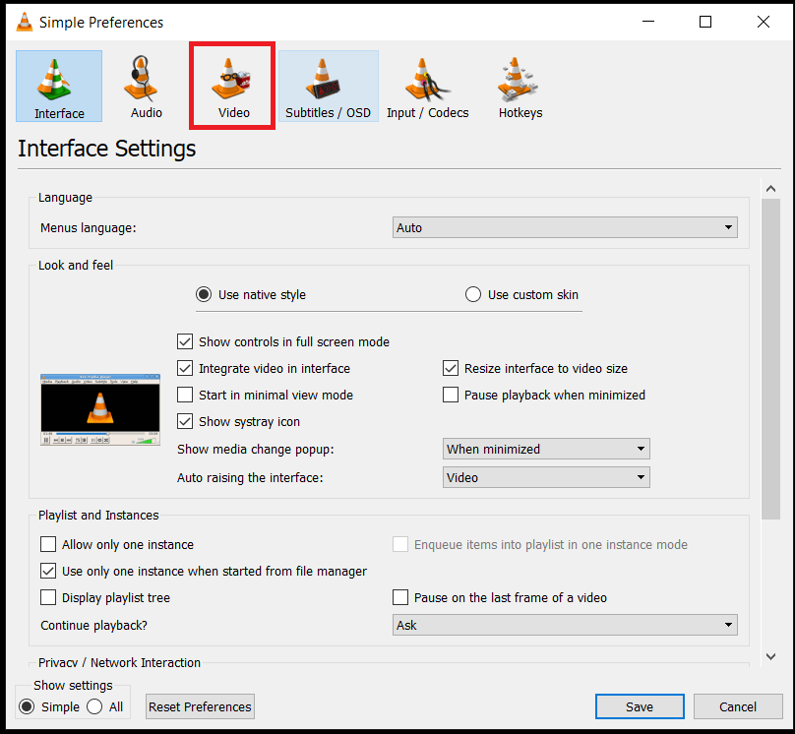Image resolution: width=795 pixels, height=734 pixels.
Task: Save the preference changes
Action: coord(640,706)
